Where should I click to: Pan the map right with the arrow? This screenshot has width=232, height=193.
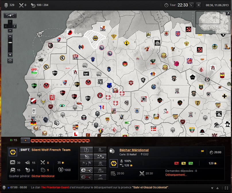click(14, 26)
